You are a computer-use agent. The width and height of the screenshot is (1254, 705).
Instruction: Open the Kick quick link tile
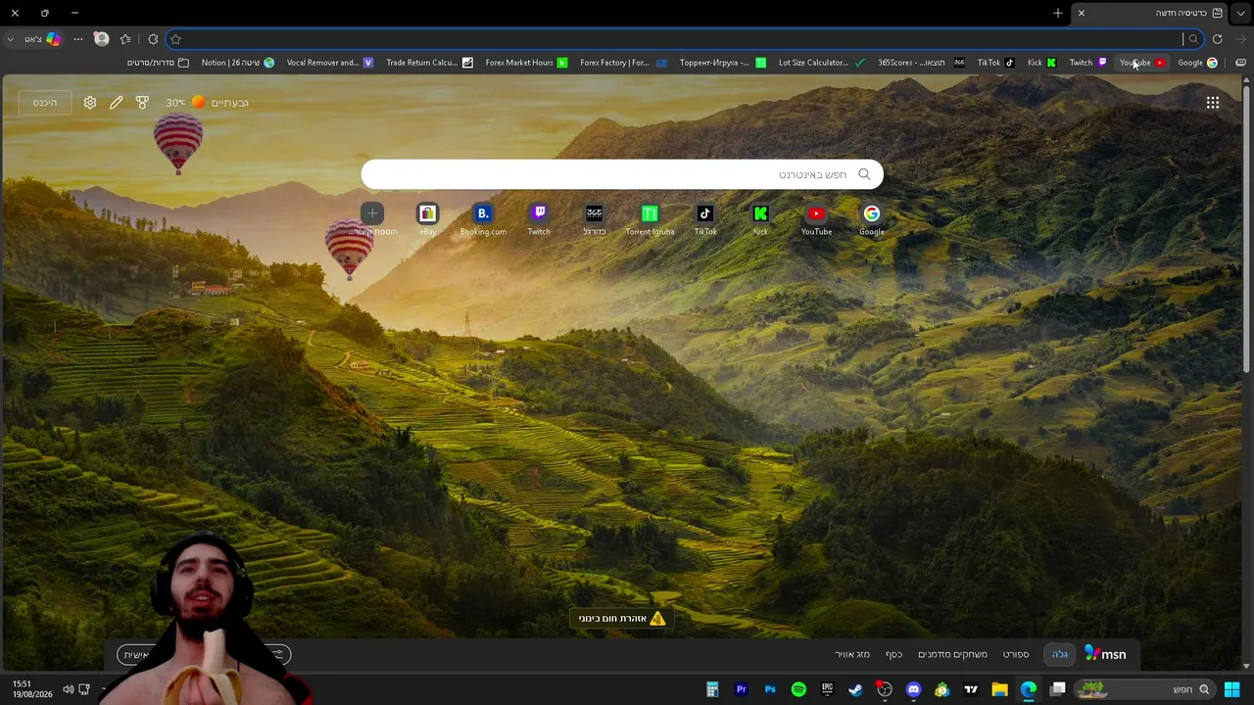click(760, 220)
